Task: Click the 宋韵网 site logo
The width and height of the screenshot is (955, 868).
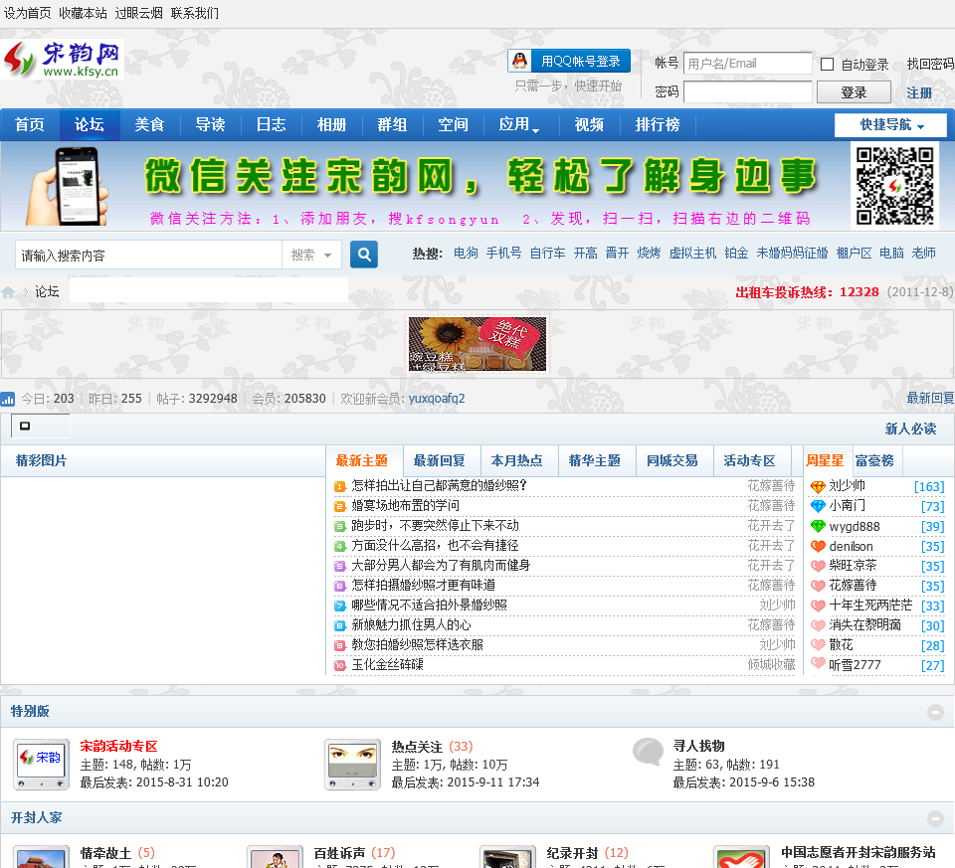Action: [x=62, y=59]
